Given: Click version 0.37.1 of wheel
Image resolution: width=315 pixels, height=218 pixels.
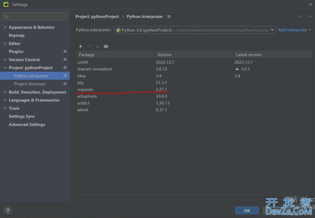Looking at the screenshot, I should pos(161,110).
